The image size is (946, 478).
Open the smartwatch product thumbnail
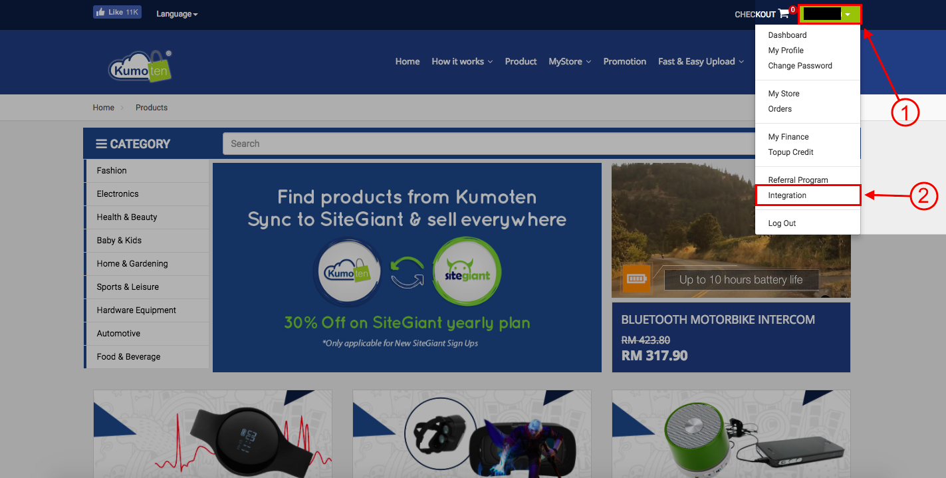pyautogui.click(x=213, y=433)
